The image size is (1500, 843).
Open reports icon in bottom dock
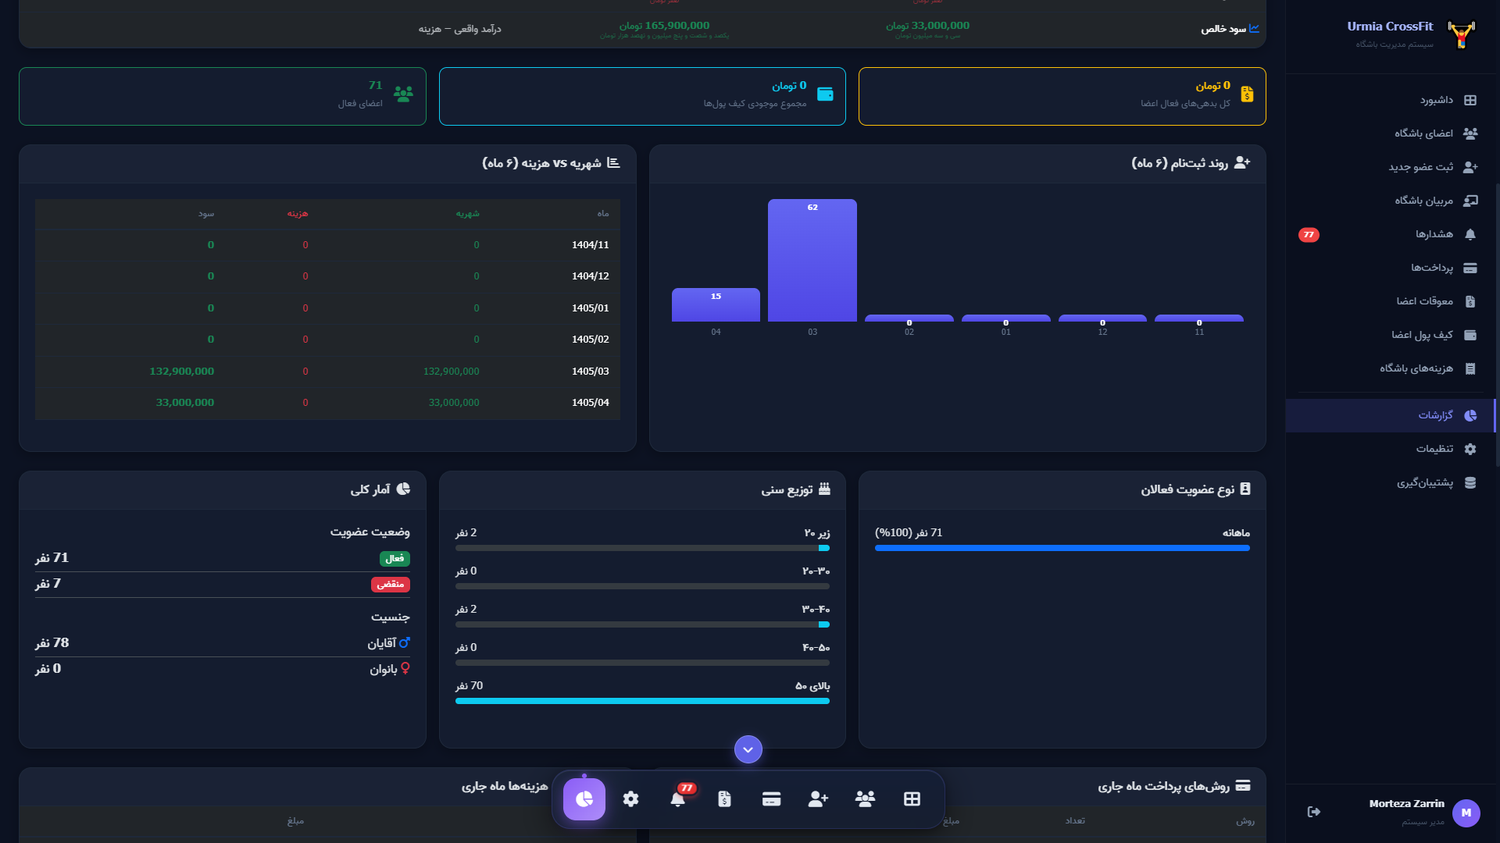[584, 799]
